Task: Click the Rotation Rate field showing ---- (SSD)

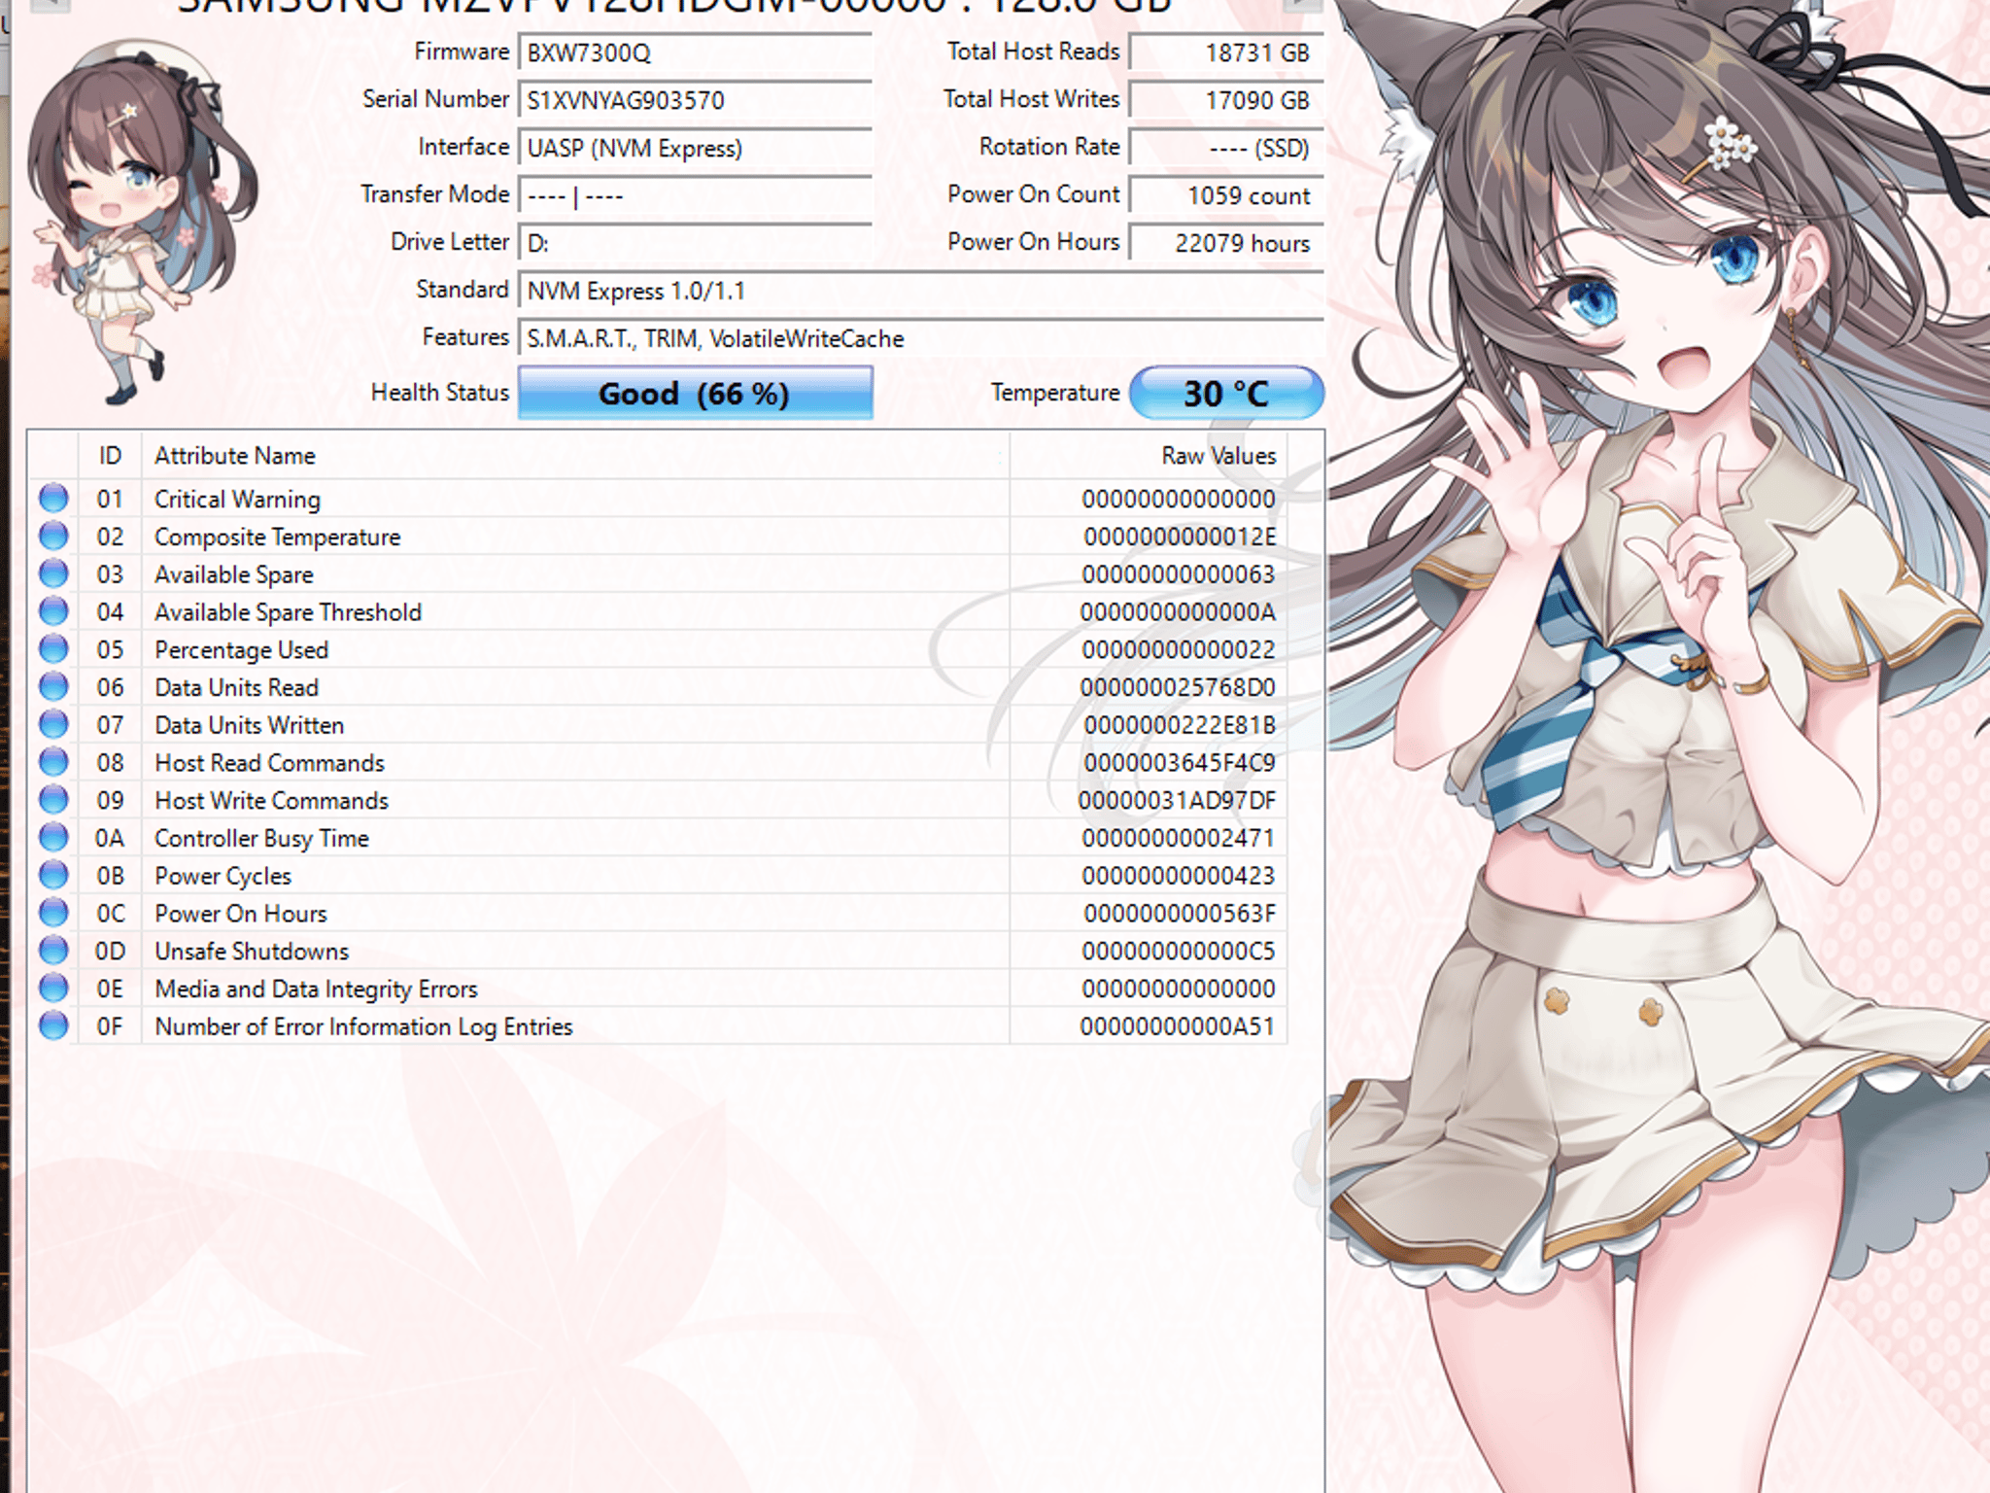Action: point(1226,148)
